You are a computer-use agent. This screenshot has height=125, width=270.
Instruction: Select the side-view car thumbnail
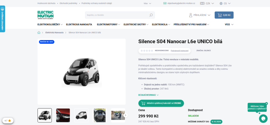(x=81, y=115)
